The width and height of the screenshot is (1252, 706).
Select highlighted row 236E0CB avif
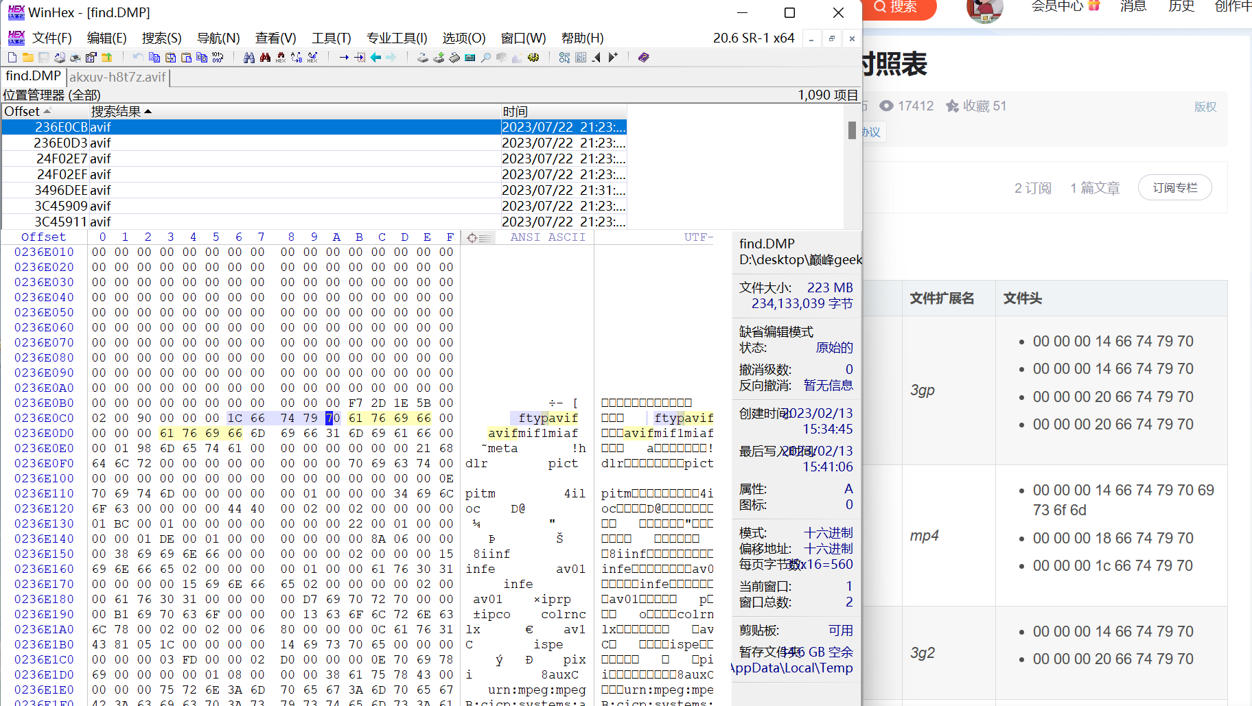coord(314,127)
